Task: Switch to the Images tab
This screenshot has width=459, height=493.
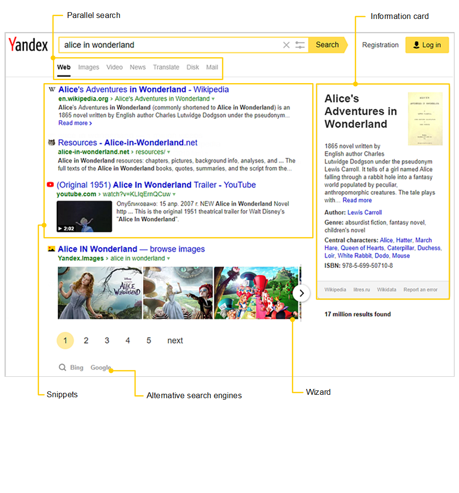Action: (88, 67)
